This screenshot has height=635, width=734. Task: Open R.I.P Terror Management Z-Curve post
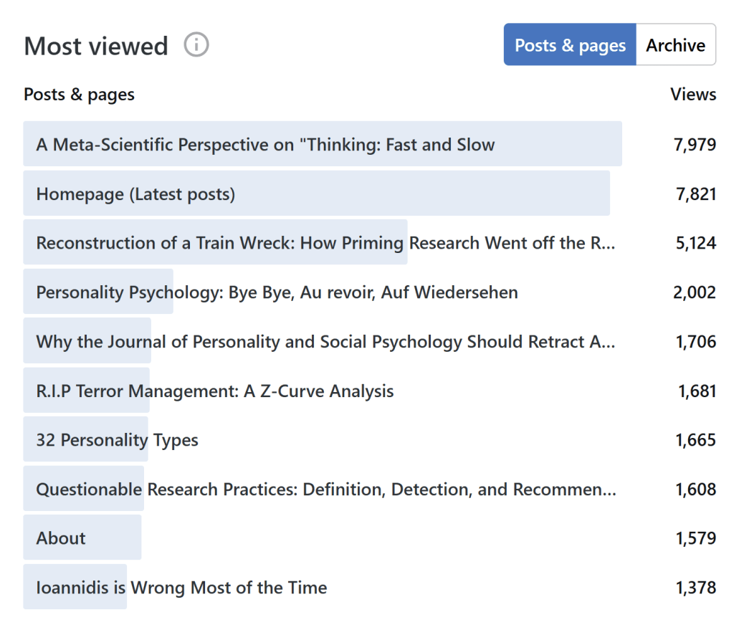[x=215, y=391]
